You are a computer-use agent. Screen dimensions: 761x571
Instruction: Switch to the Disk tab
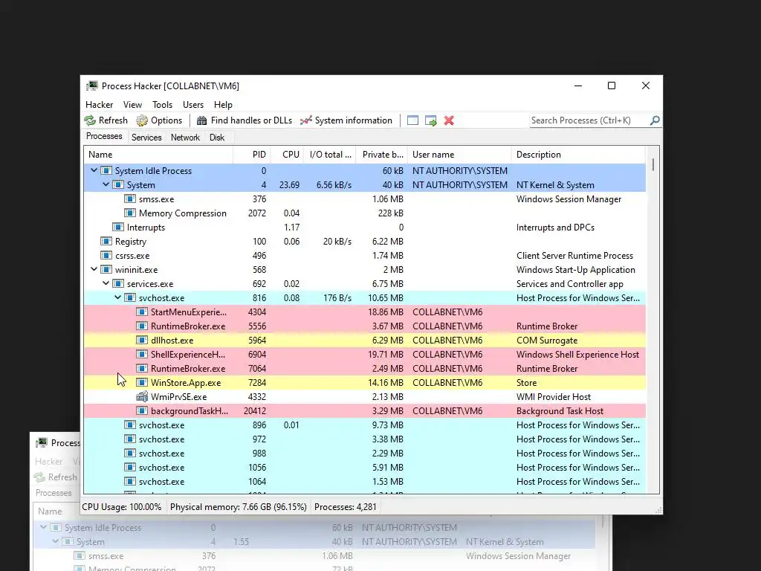click(217, 138)
